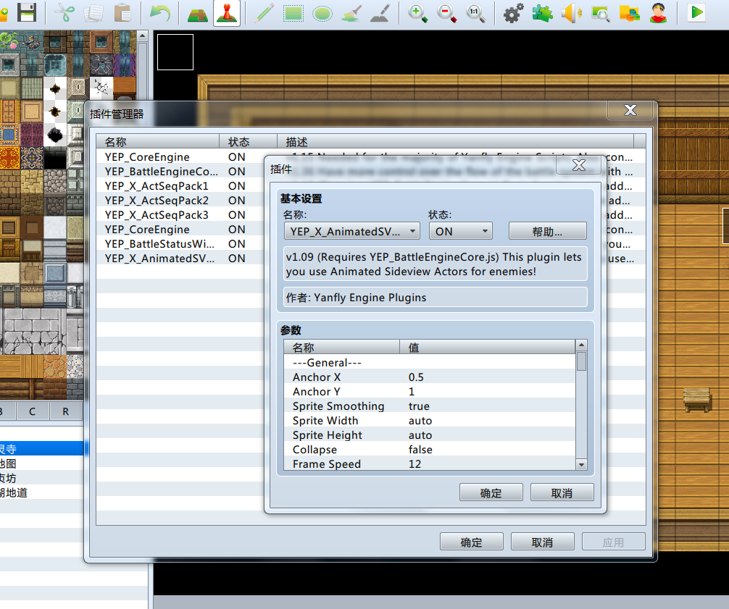This screenshot has height=609, width=729.
Task: Open the Sound Test speaker icon
Action: [572, 12]
